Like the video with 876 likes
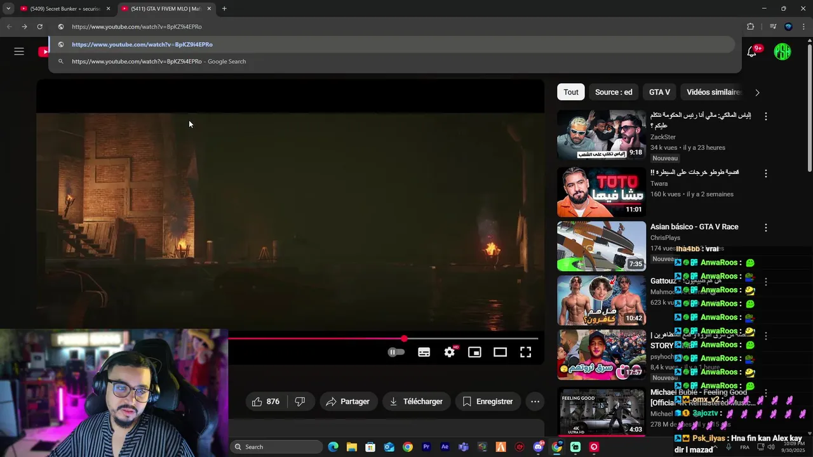This screenshot has width=813, height=457. pos(266,402)
